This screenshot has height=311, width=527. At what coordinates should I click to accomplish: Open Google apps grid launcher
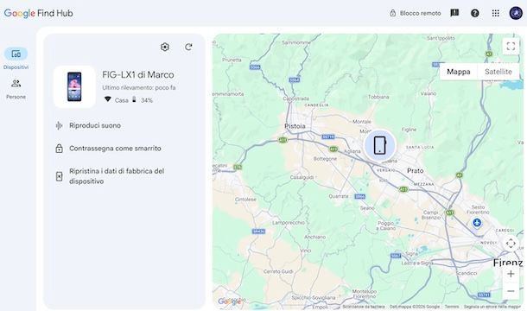[495, 13]
